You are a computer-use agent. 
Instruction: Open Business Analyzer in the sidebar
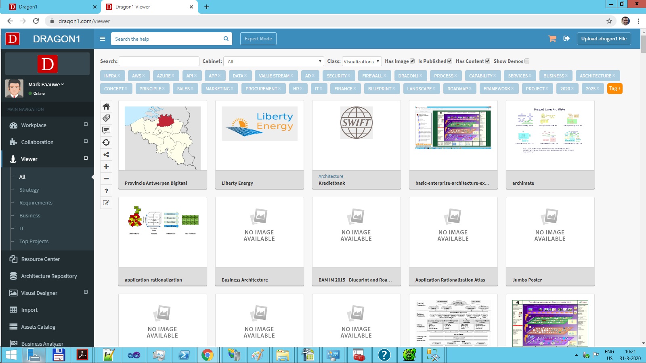42,343
